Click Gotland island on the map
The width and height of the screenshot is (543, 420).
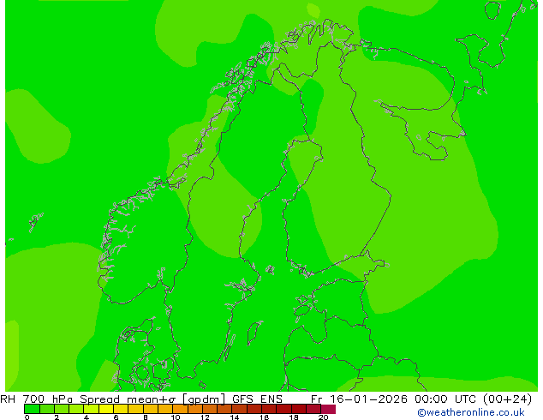coord(254,333)
